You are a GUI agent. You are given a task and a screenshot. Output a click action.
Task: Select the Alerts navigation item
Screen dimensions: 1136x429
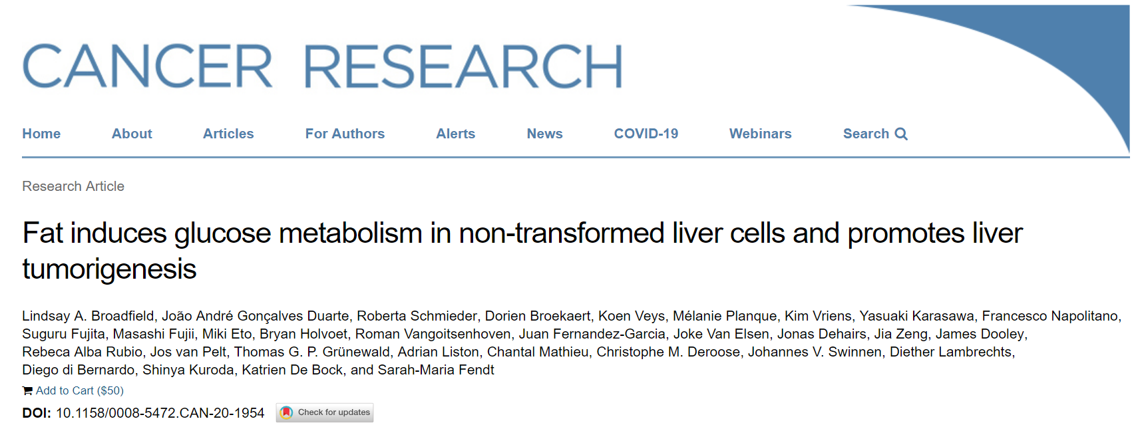[456, 134]
